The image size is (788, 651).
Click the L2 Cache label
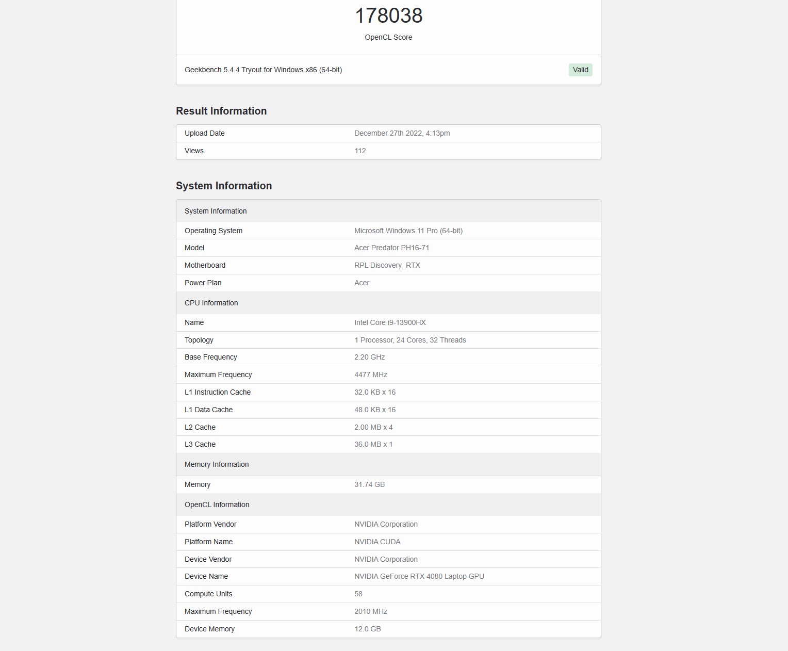coord(200,427)
